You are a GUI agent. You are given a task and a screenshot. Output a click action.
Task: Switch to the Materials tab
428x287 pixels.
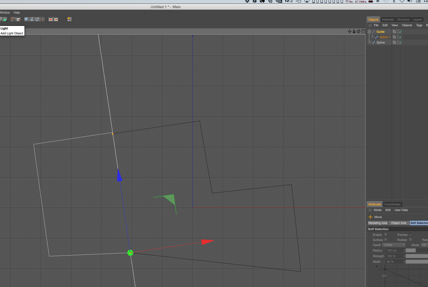pyautogui.click(x=388, y=19)
